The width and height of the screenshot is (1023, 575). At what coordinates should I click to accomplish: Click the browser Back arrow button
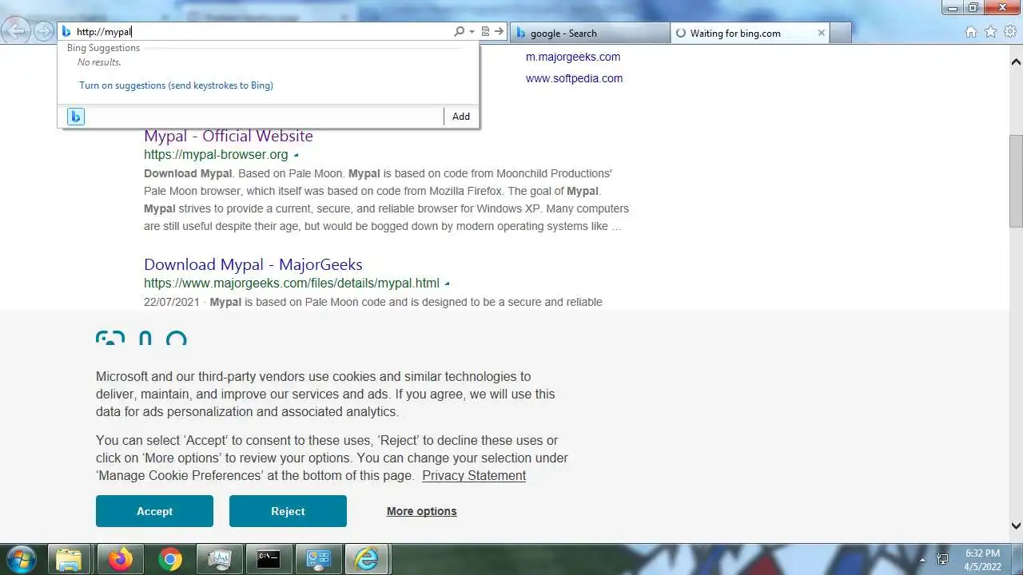[17, 31]
